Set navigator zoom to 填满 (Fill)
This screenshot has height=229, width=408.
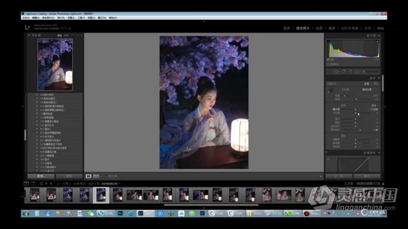pyautogui.click(x=66, y=35)
